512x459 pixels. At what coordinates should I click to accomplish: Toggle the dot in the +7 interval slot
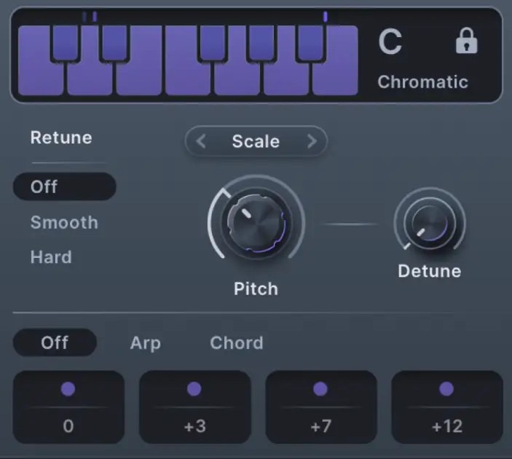pyautogui.click(x=320, y=389)
